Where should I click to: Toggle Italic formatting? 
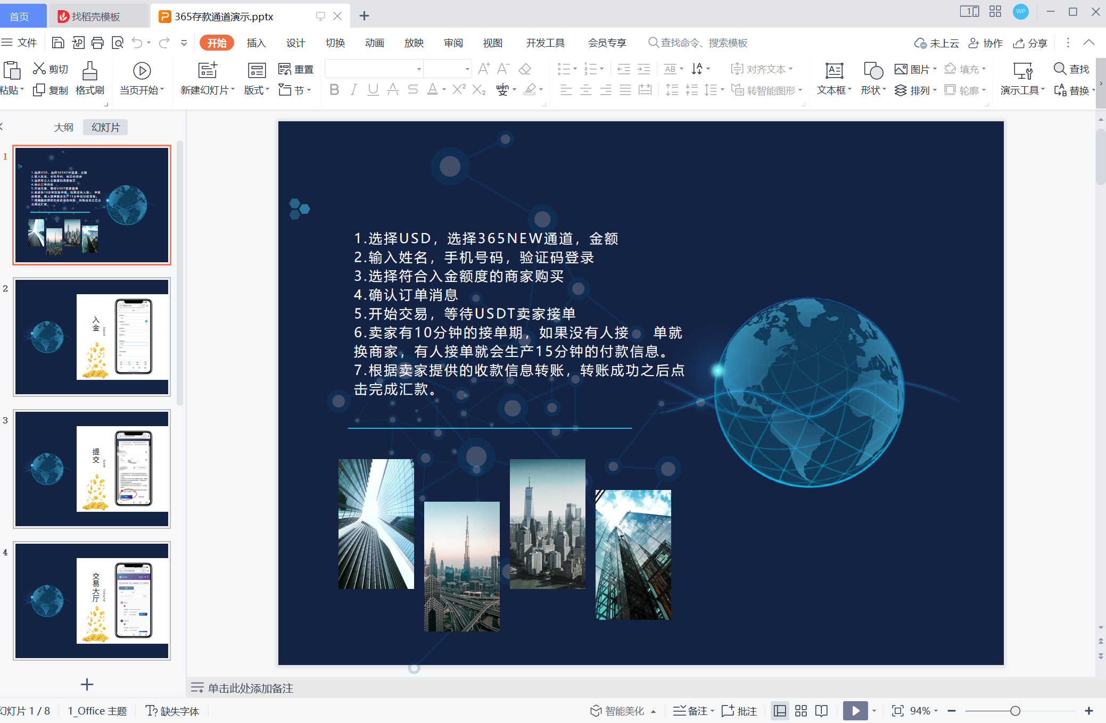[353, 89]
